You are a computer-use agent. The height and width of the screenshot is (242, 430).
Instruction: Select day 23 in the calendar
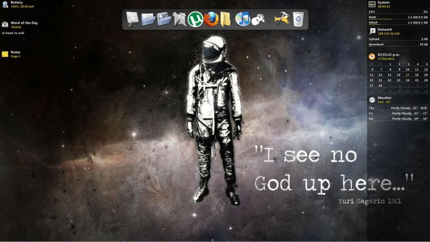point(398,80)
